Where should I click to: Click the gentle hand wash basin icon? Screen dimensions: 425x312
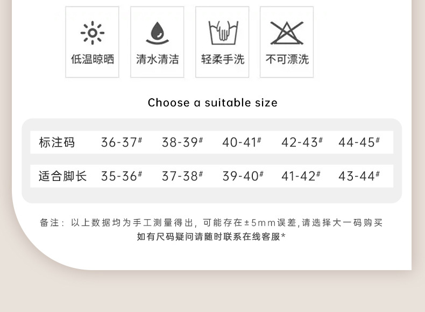coord(222,33)
